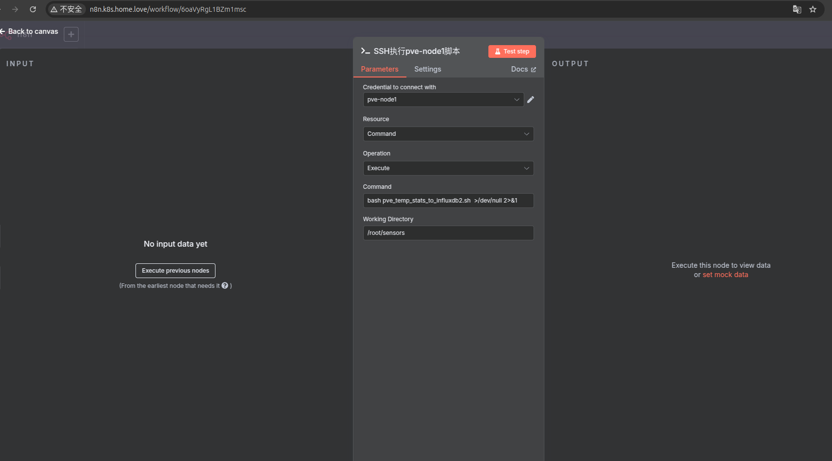832x461 pixels.
Task: Open Google Translate icon in address bar
Action: coord(797,9)
